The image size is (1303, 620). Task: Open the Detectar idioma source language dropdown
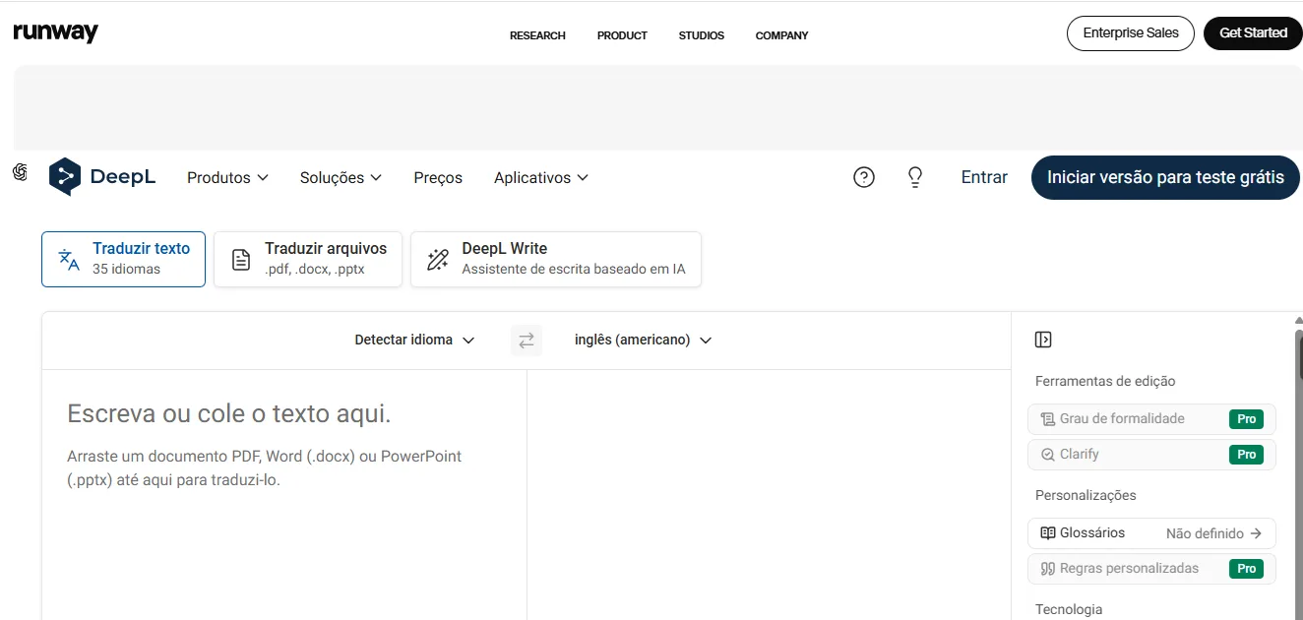pyautogui.click(x=414, y=340)
